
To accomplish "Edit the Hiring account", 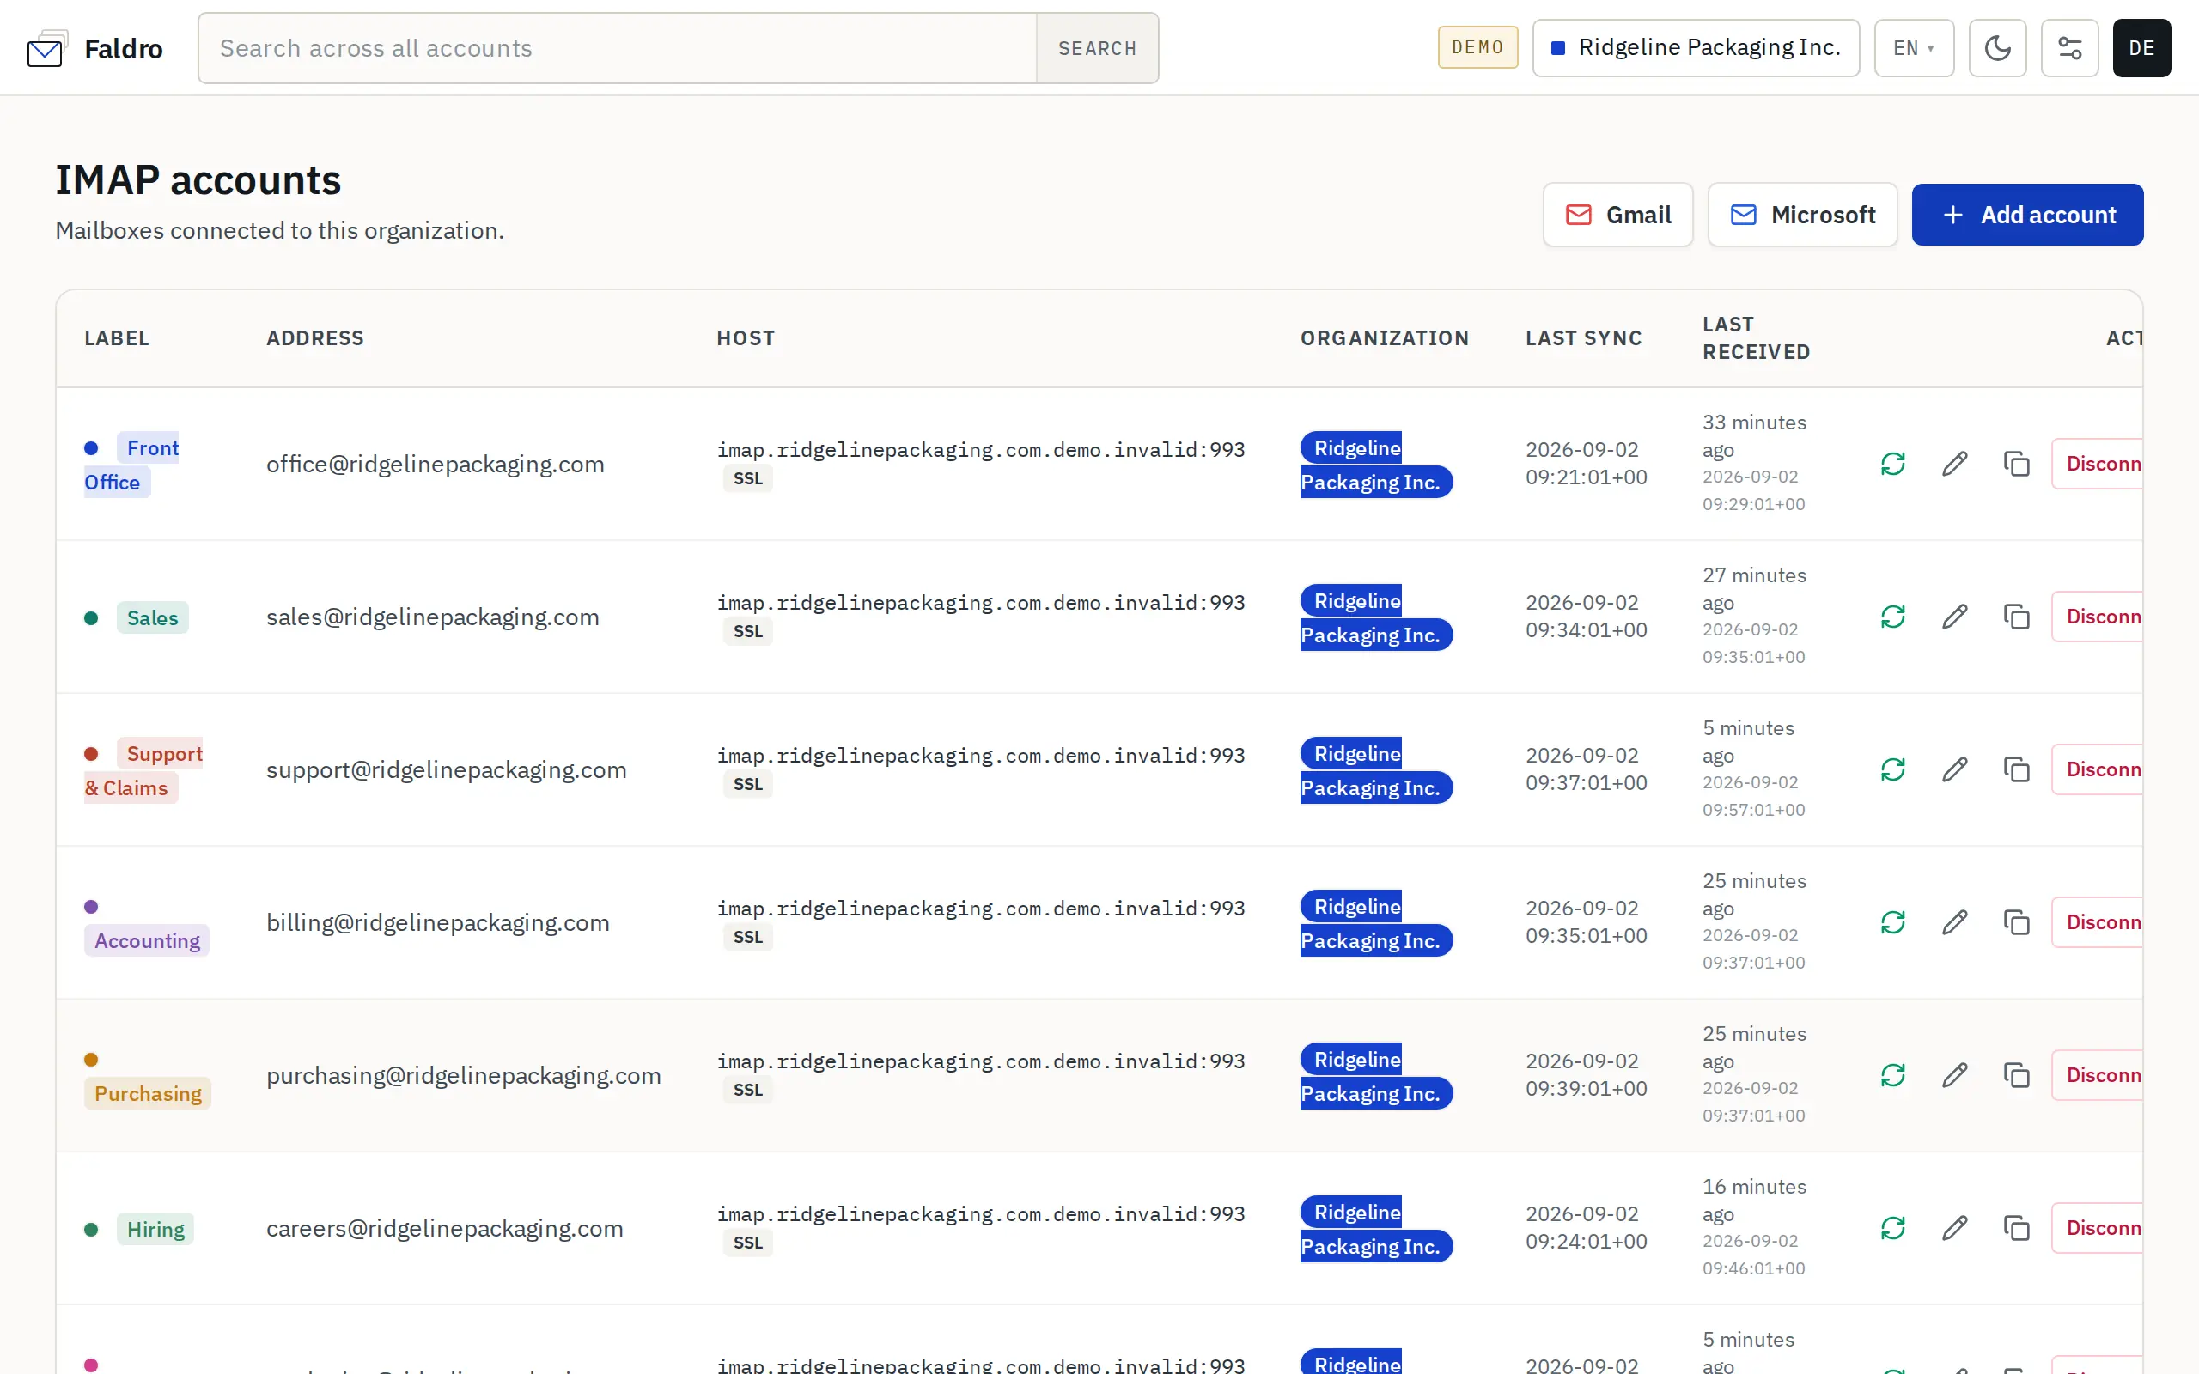I will pos(1954,1228).
